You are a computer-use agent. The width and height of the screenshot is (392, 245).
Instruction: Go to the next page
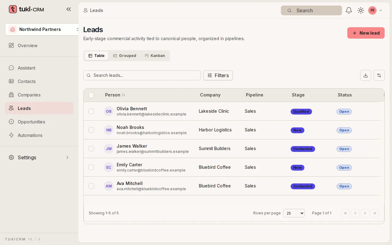point(365,213)
